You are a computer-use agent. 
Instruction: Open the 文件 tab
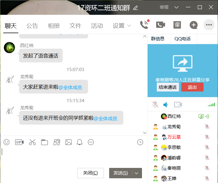[x=75, y=26]
